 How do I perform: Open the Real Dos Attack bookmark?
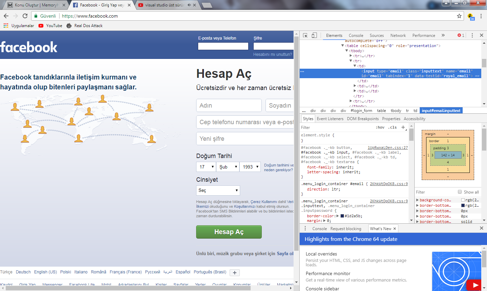coord(85,26)
